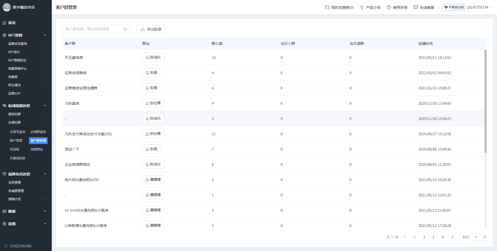
Task: Click the account avatar logo at top left
Action: [x=7, y=7]
